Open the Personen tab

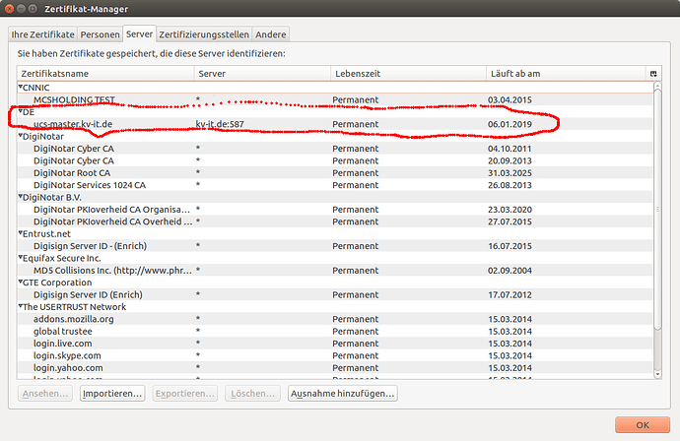click(x=100, y=34)
